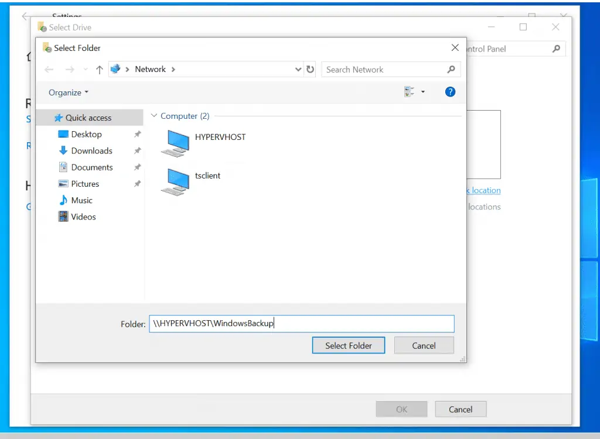Open the HYPERVHOST computer icon
Viewport: 600px width, 439px height.
tap(175, 142)
